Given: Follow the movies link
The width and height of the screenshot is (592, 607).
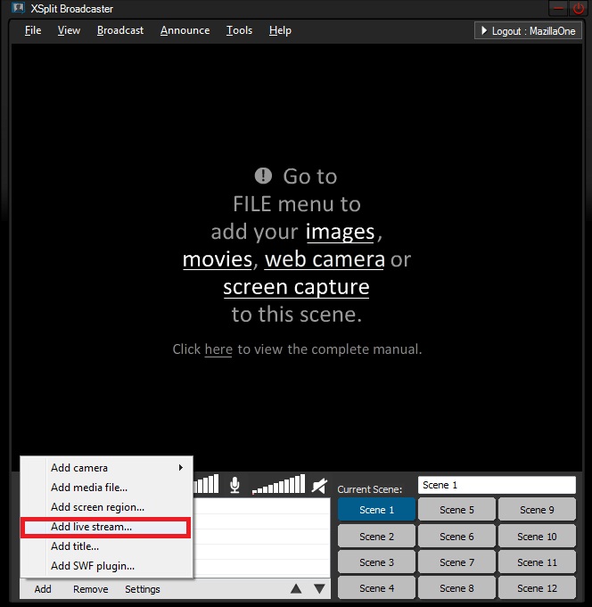Looking at the screenshot, I should pyautogui.click(x=218, y=259).
